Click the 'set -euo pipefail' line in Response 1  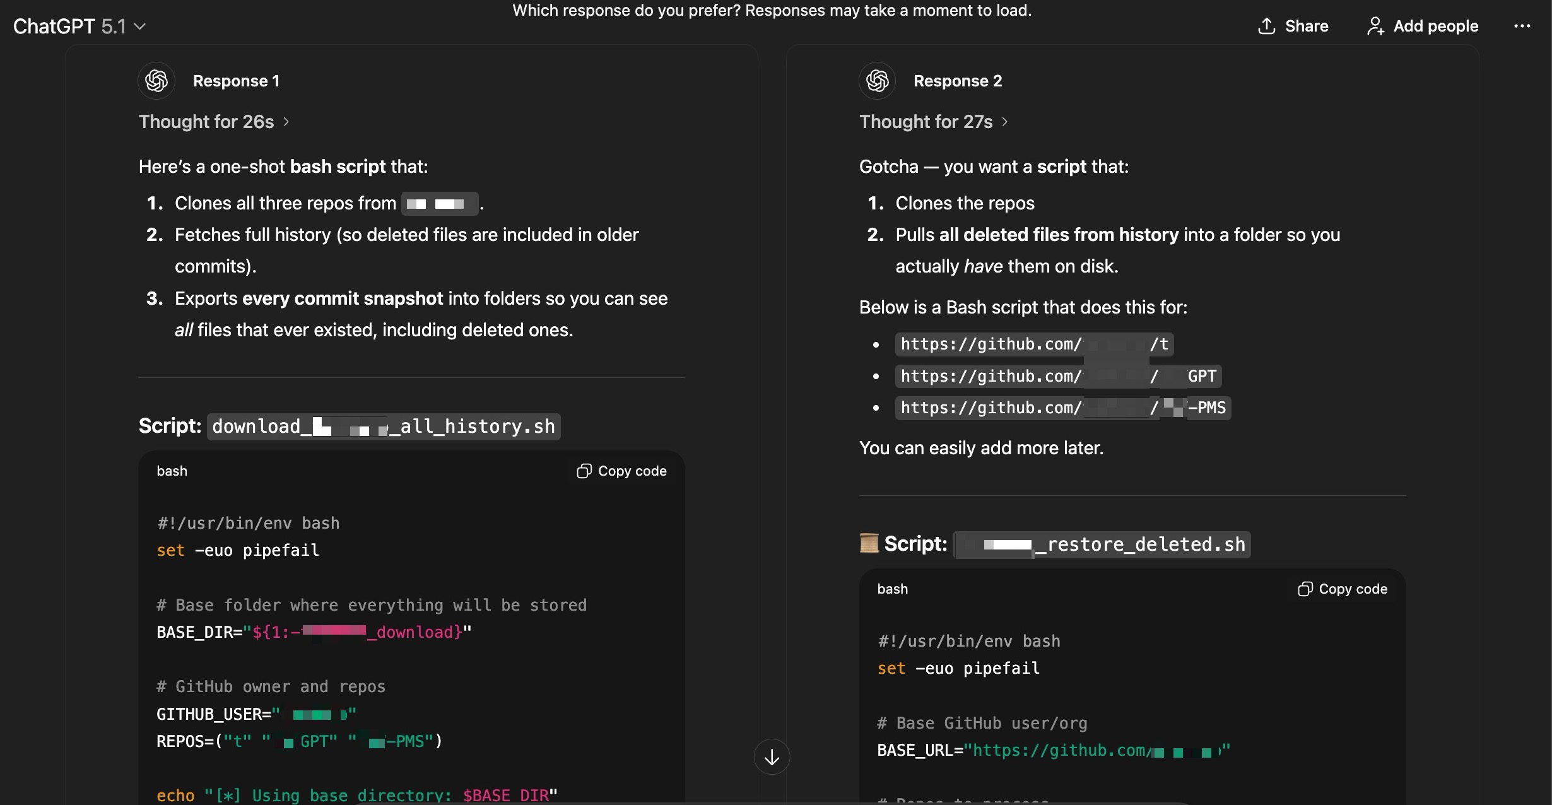coord(238,551)
